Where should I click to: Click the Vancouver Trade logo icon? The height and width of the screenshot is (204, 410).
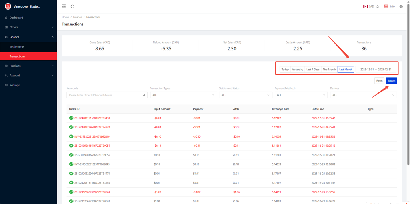pos(8,6)
